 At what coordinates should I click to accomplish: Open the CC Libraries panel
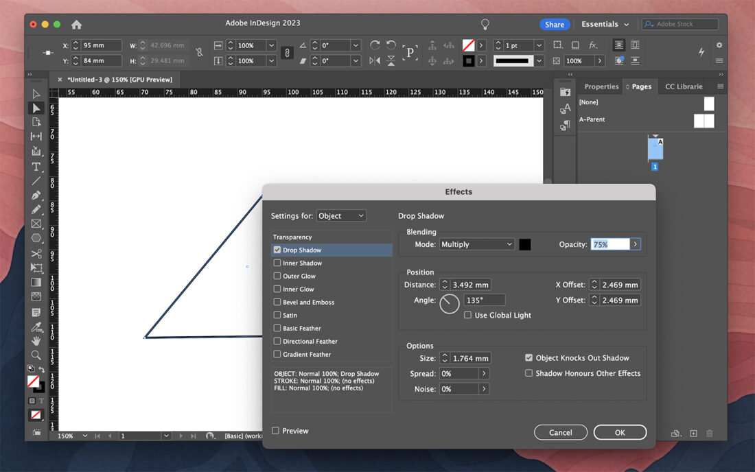click(683, 86)
